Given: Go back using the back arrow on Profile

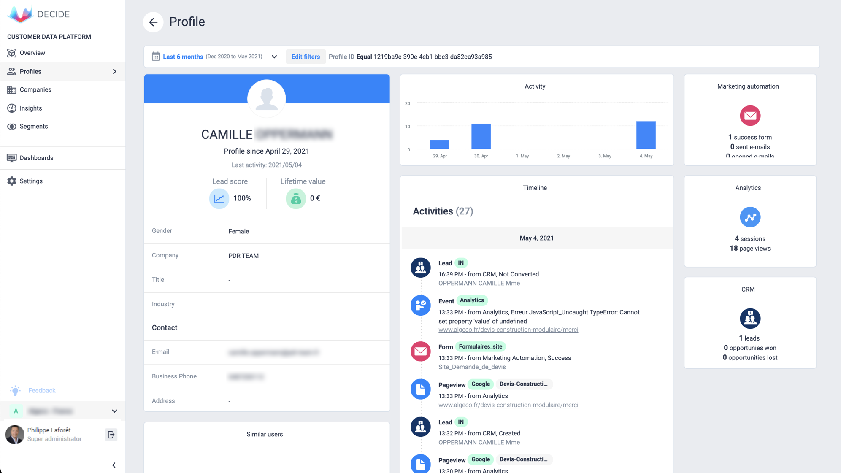Looking at the screenshot, I should point(153,22).
